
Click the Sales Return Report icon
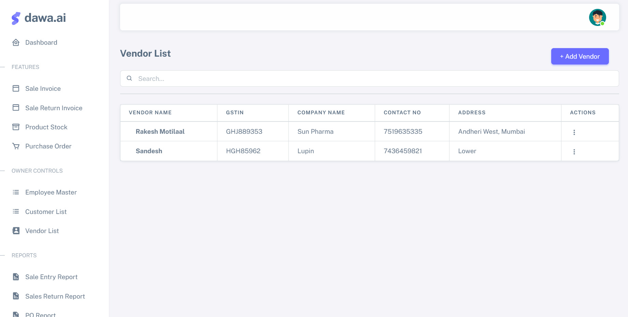click(x=16, y=296)
